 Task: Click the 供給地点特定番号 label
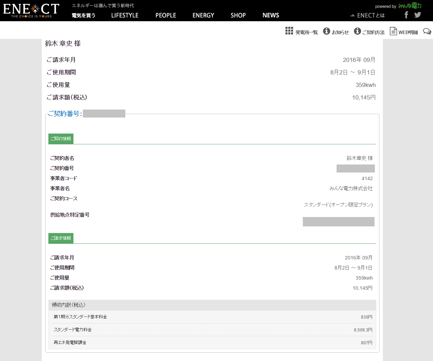pos(70,215)
